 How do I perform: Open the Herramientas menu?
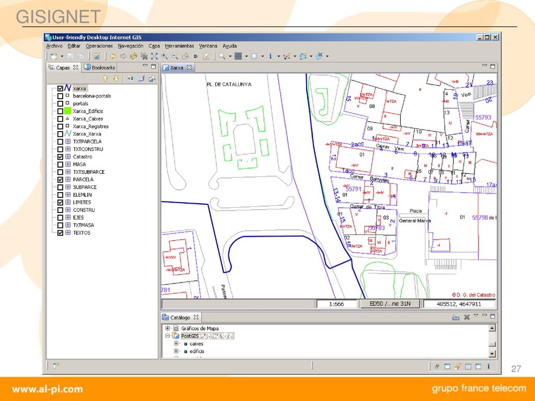pyautogui.click(x=180, y=46)
